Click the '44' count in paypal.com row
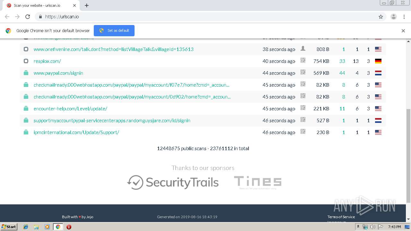 pyautogui.click(x=342, y=73)
